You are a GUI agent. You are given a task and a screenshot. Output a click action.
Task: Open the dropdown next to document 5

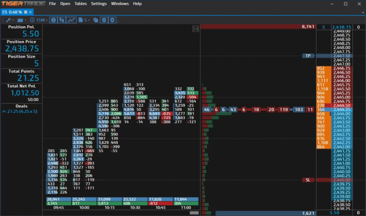(x=89, y=20)
